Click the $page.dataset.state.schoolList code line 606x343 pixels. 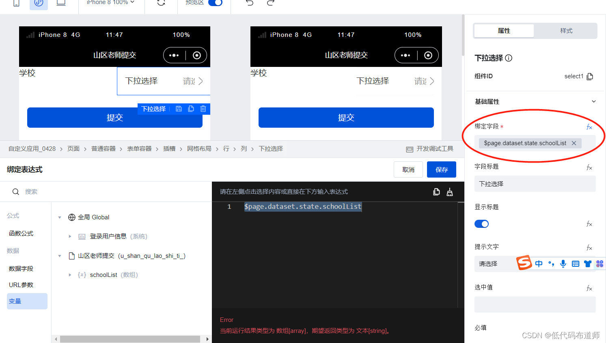pos(303,207)
